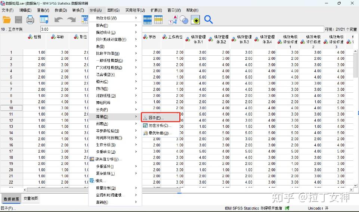Image resolution: width=359 pixels, height=212 pixels.
Task: Expand the 一般线性模型(G) submenu arrow
Action: pyautogui.click(x=136, y=61)
